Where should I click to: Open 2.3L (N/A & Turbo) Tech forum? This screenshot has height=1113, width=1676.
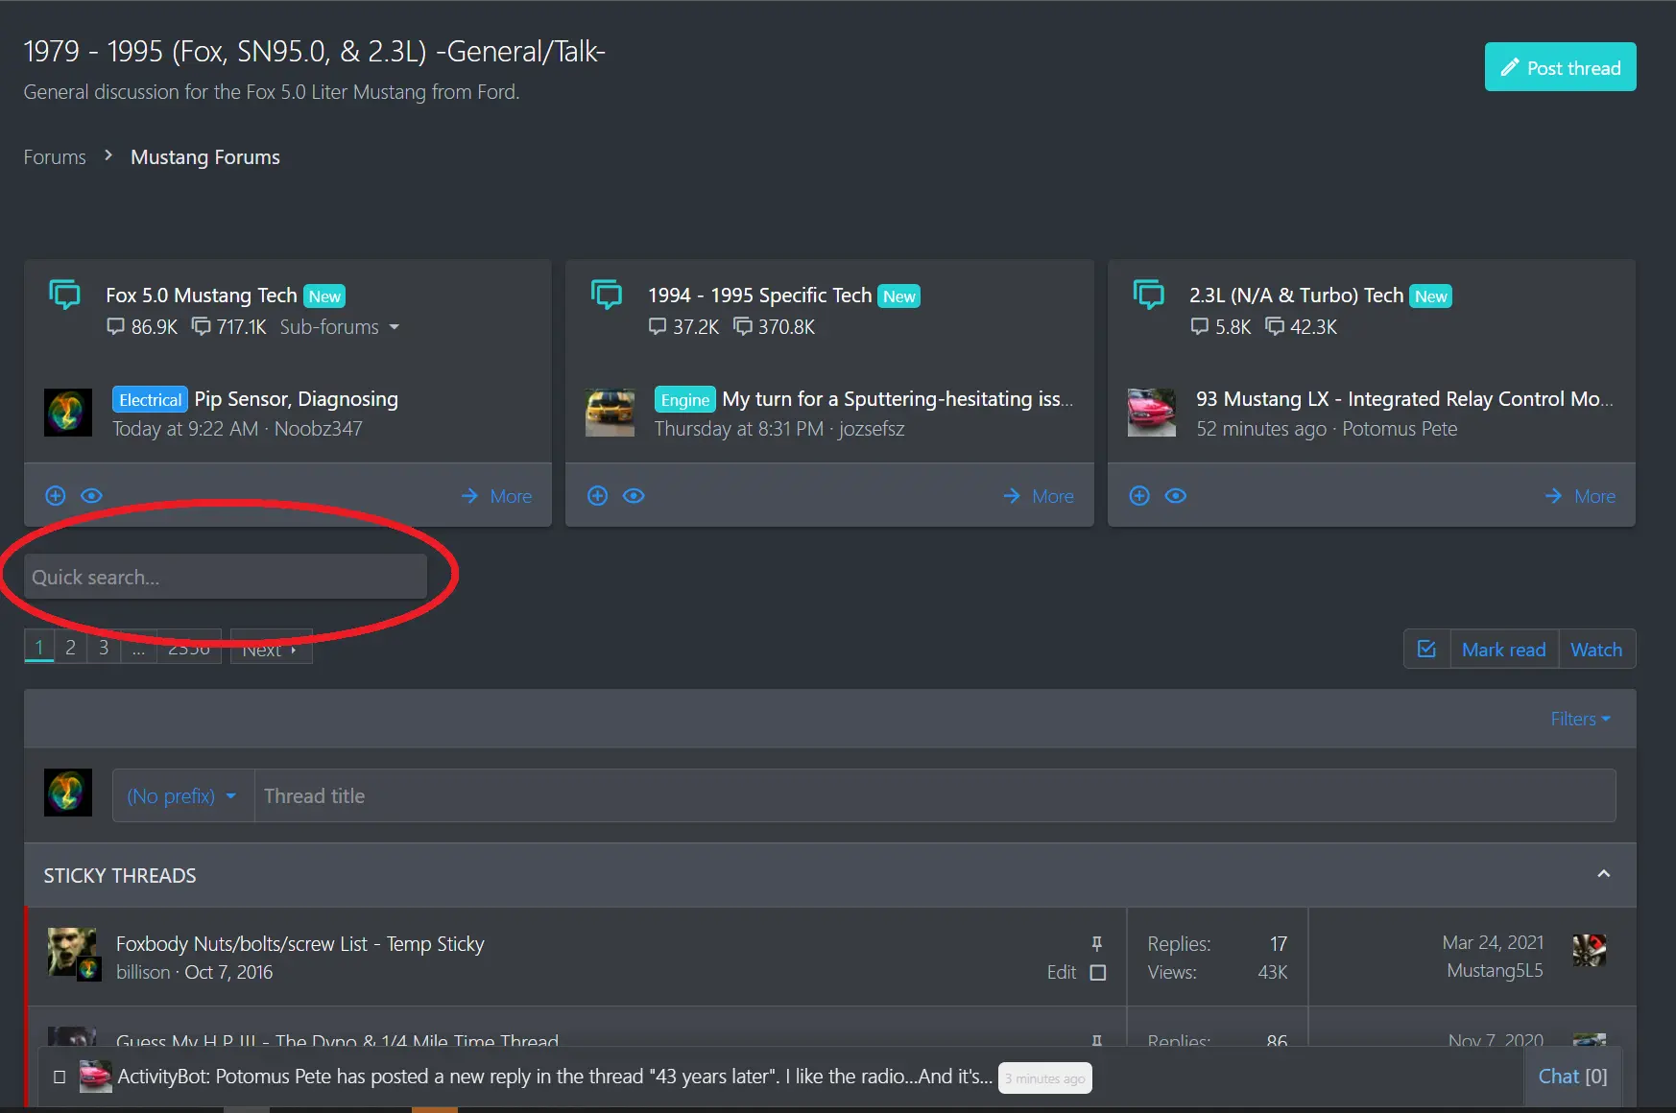click(1296, 296)
